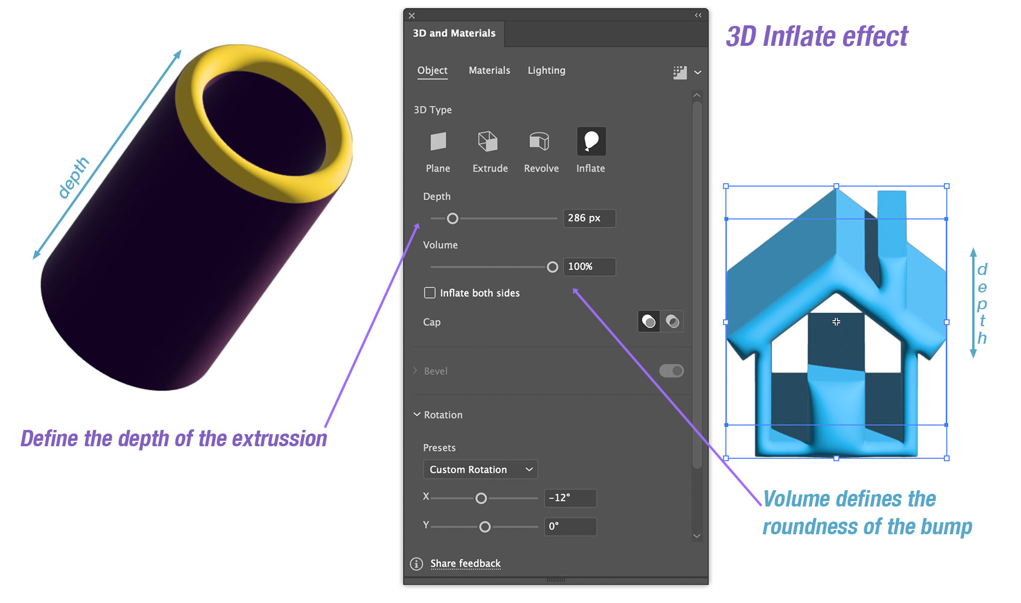
Task: Turn on the cap icon
Action: (649, 321)
